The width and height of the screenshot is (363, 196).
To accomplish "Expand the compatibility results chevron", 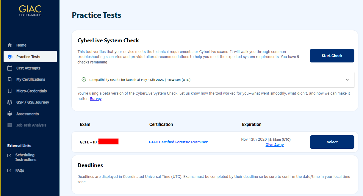I will coord(347,80).
